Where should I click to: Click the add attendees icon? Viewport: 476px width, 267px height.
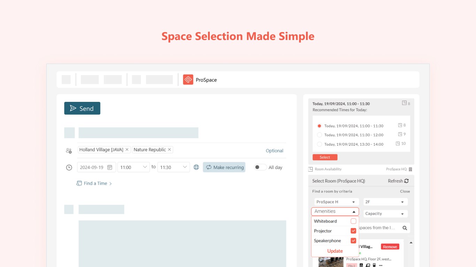click(69, 151)
